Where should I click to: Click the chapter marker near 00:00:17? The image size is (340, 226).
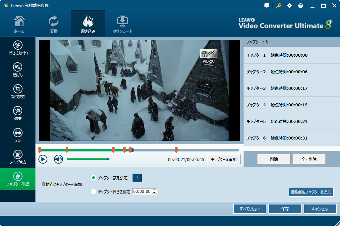(113, 150)
